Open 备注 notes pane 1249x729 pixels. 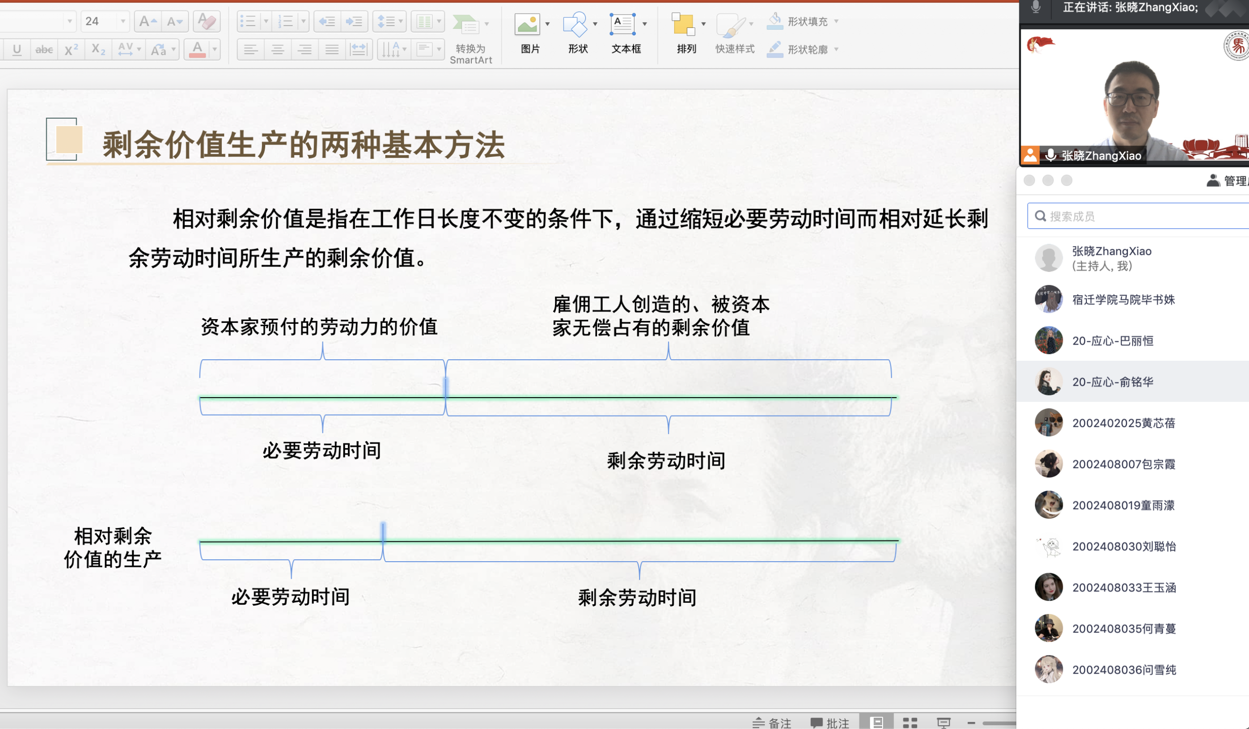tap(772, 722)
